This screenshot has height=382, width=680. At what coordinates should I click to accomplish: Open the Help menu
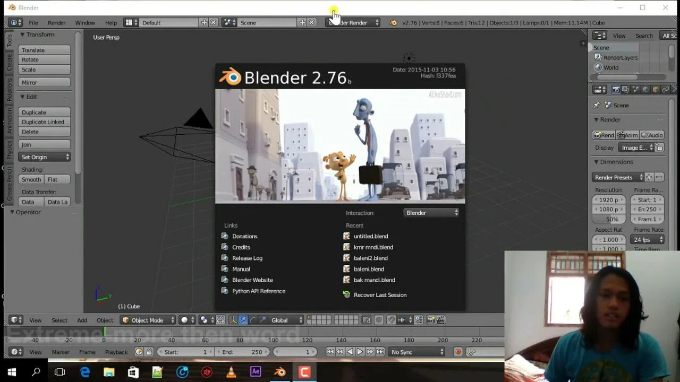click(x=110, y=23)
